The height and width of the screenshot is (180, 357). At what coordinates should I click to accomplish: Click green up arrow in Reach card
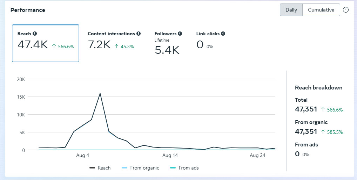[x=54, y=46]
